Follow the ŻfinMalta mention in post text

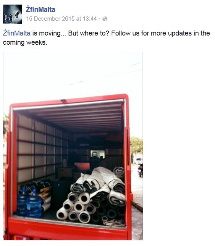click(17, 33)
